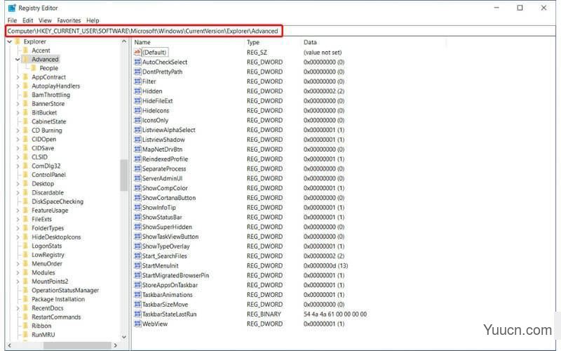Click the tree pane scroll right arrow

pyautogui.click(x=115, y=345)
